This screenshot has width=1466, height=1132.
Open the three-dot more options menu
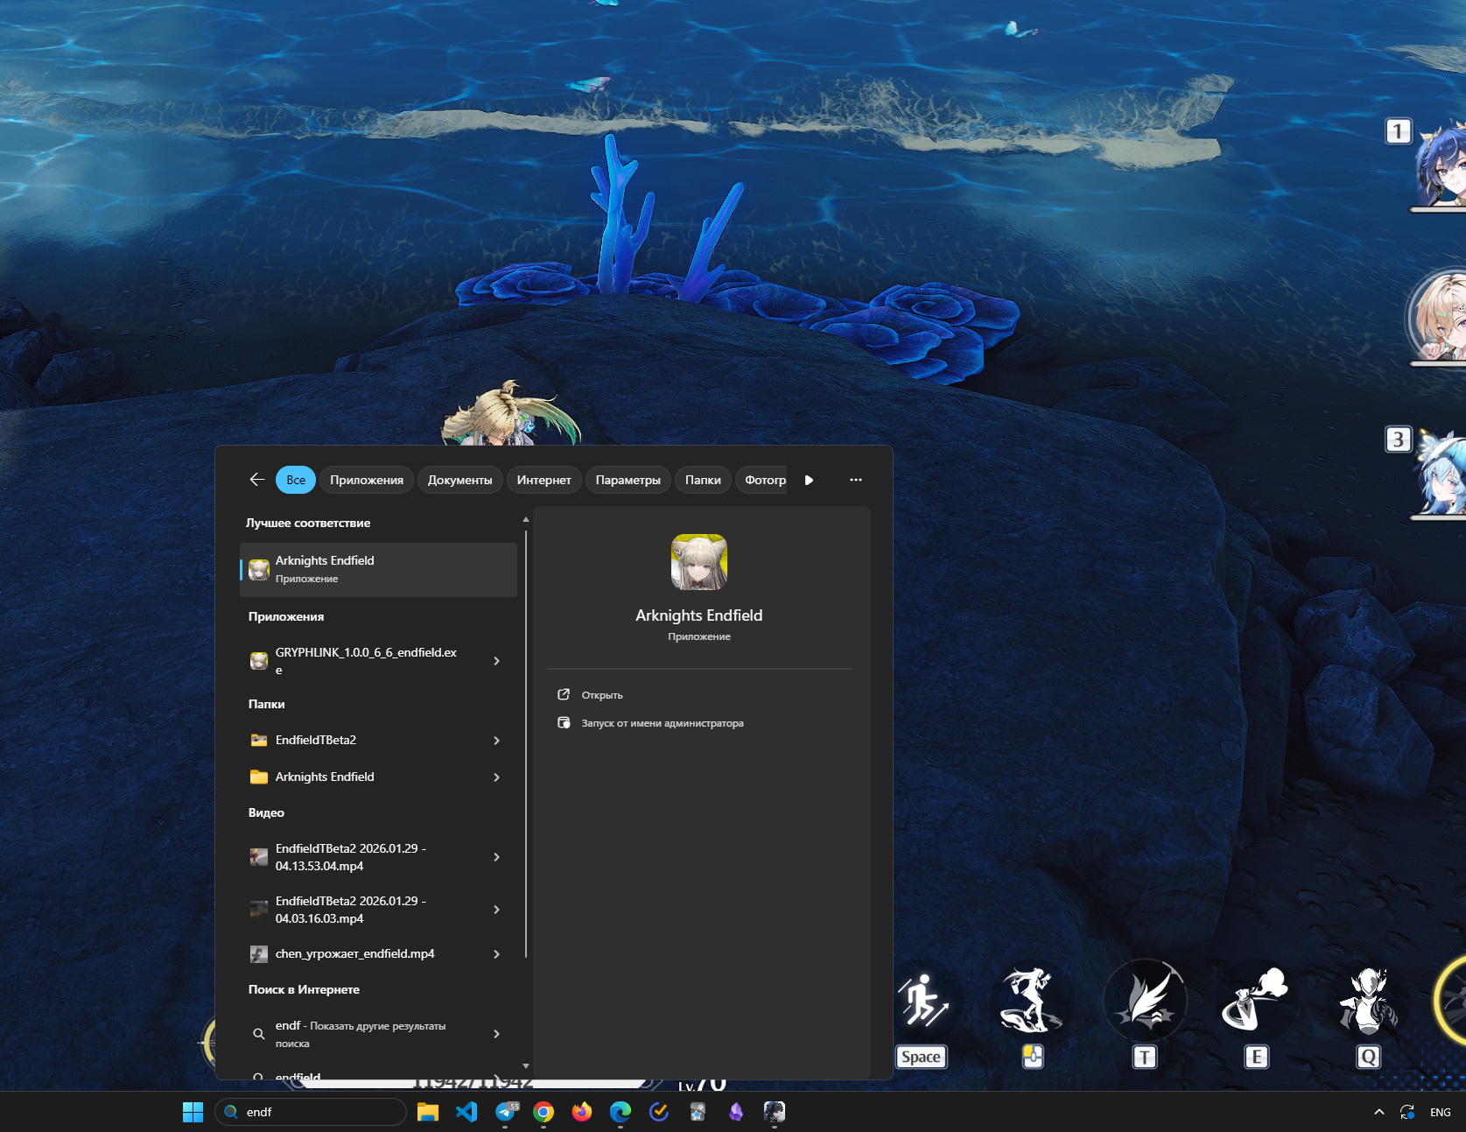(855, 480)
